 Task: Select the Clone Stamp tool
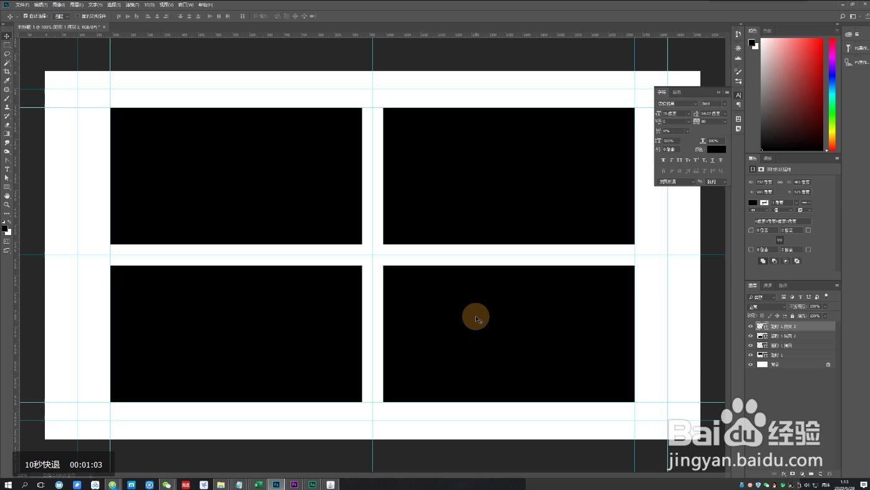(x=7, y=108)
